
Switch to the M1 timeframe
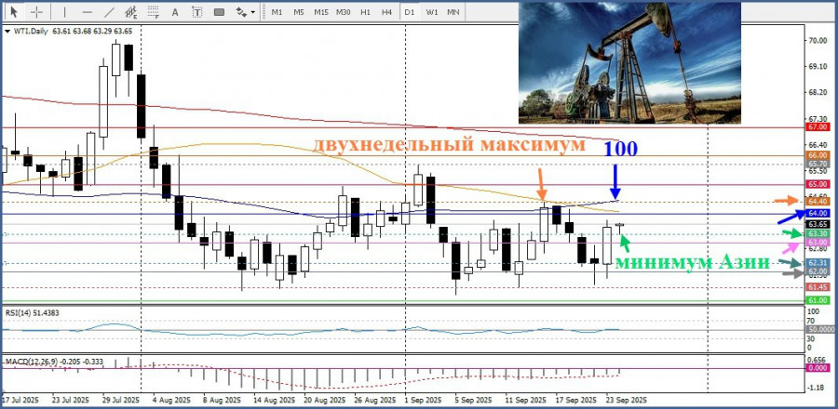coord(277,12)
